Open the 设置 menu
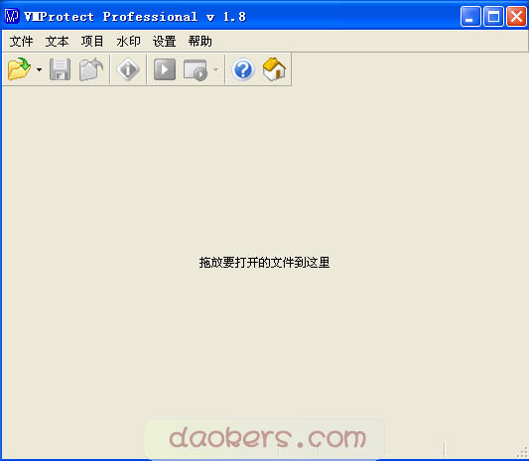 [165, 42]
